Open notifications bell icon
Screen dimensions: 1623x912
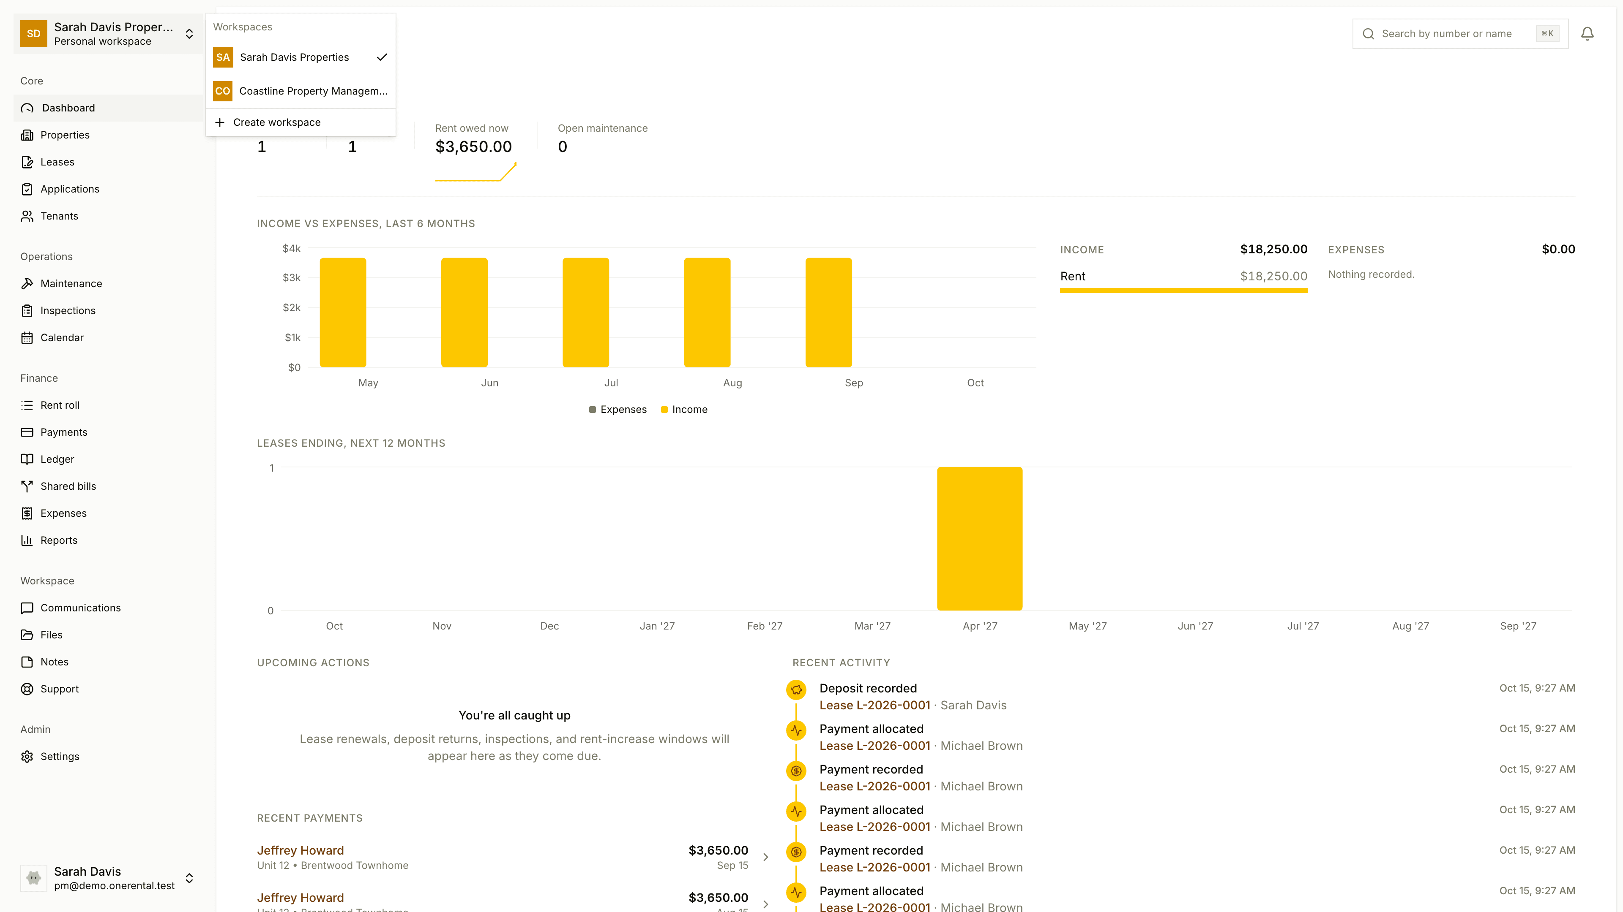pyautogui.click(x=1587, y=34)
